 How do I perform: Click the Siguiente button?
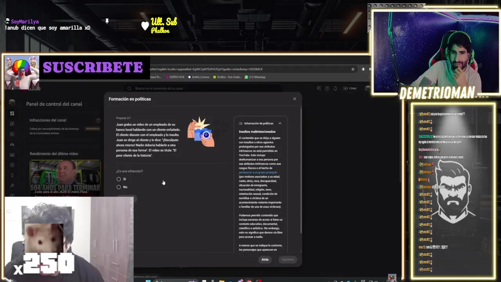click(288, 259)
